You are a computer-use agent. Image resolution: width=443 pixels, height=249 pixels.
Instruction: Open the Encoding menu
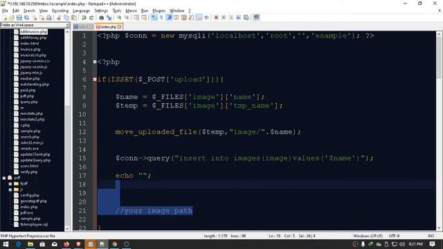[x=60, y=11]
